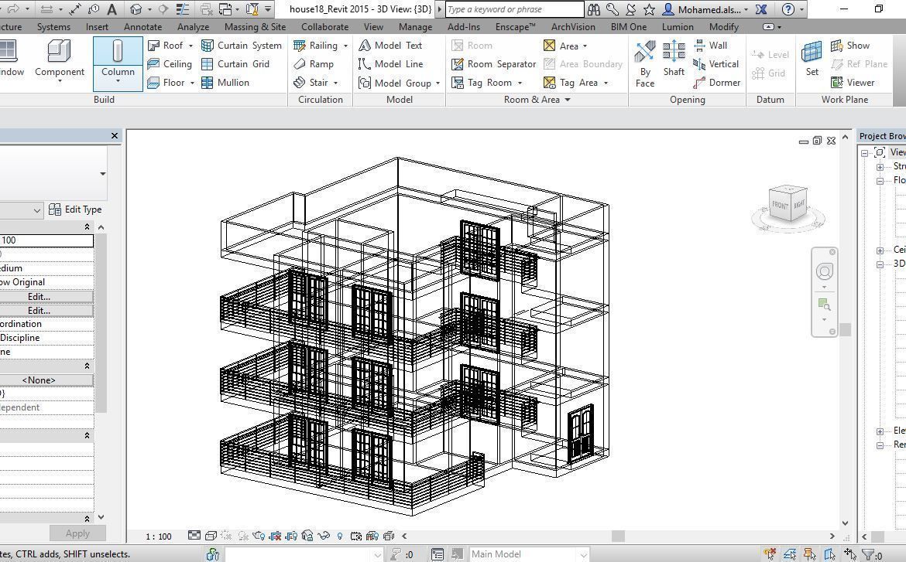Click the Model Text tool
The width and height of the screenshot is (906, 562).
390,46
